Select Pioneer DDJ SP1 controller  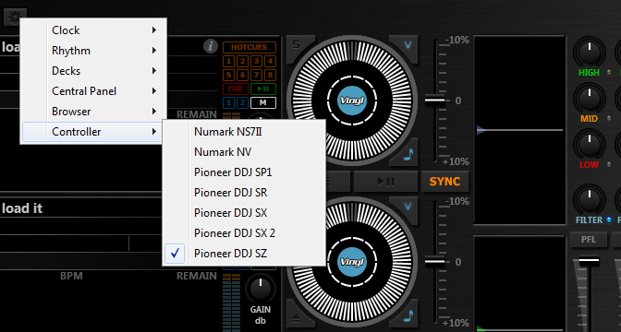pos(244,172)
